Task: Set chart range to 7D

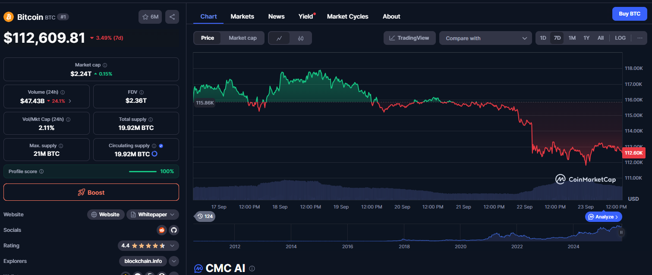Action: (557, 38)
